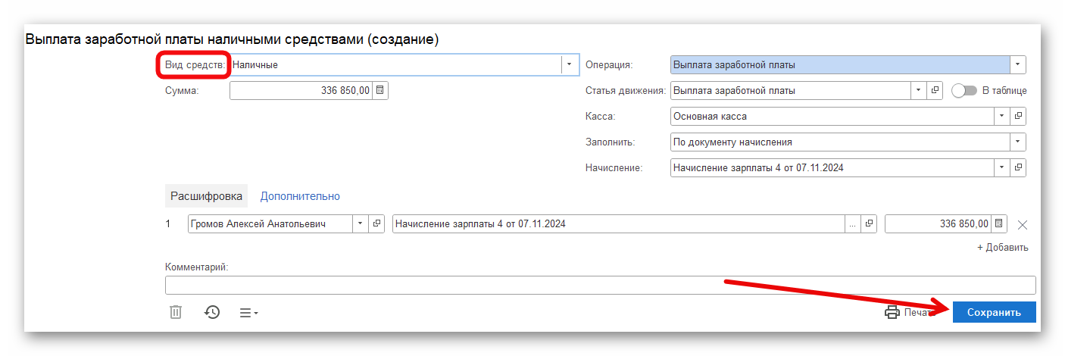The height and width of the screenshot is (356, 1065).
Task: Expand Начисление dropdown arrow
Action: tap(1002, 167)
